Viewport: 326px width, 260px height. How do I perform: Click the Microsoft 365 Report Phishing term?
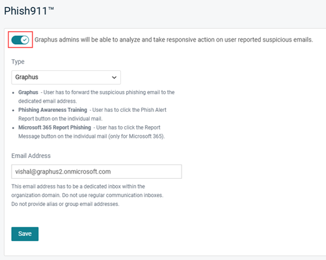(55, 127)
